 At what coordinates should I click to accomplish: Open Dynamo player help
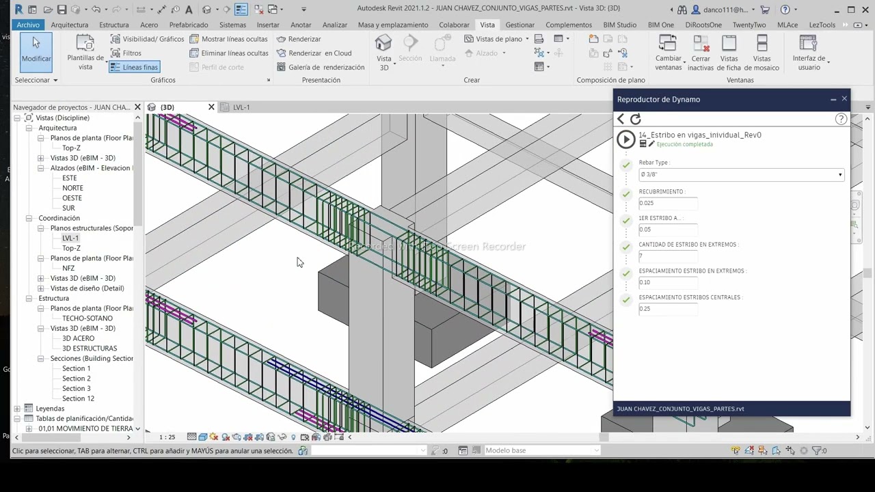point(841,119)
